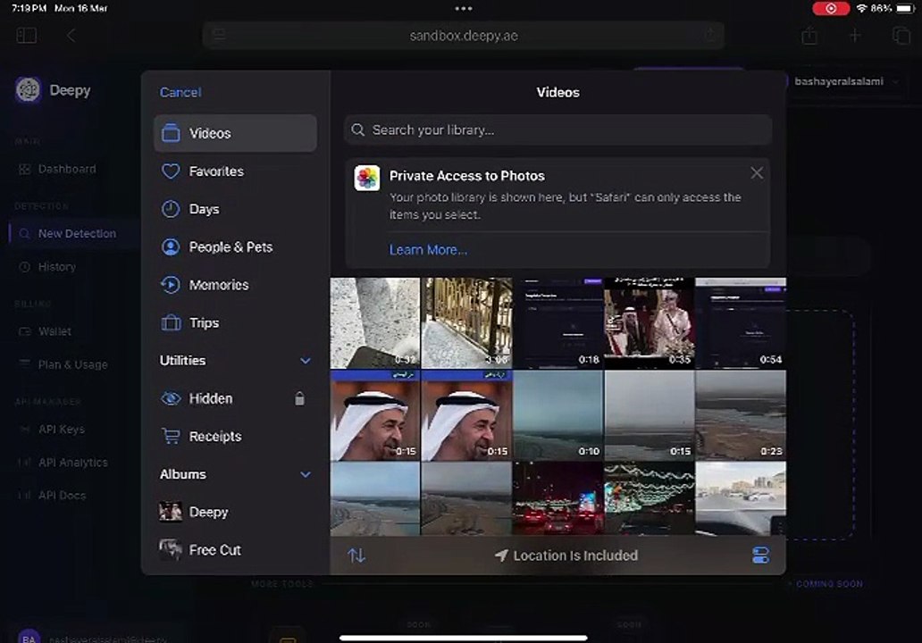Open the bashayeralsalami account dropdown
Screen dimensions: 922x643
(x=845, y=81)
